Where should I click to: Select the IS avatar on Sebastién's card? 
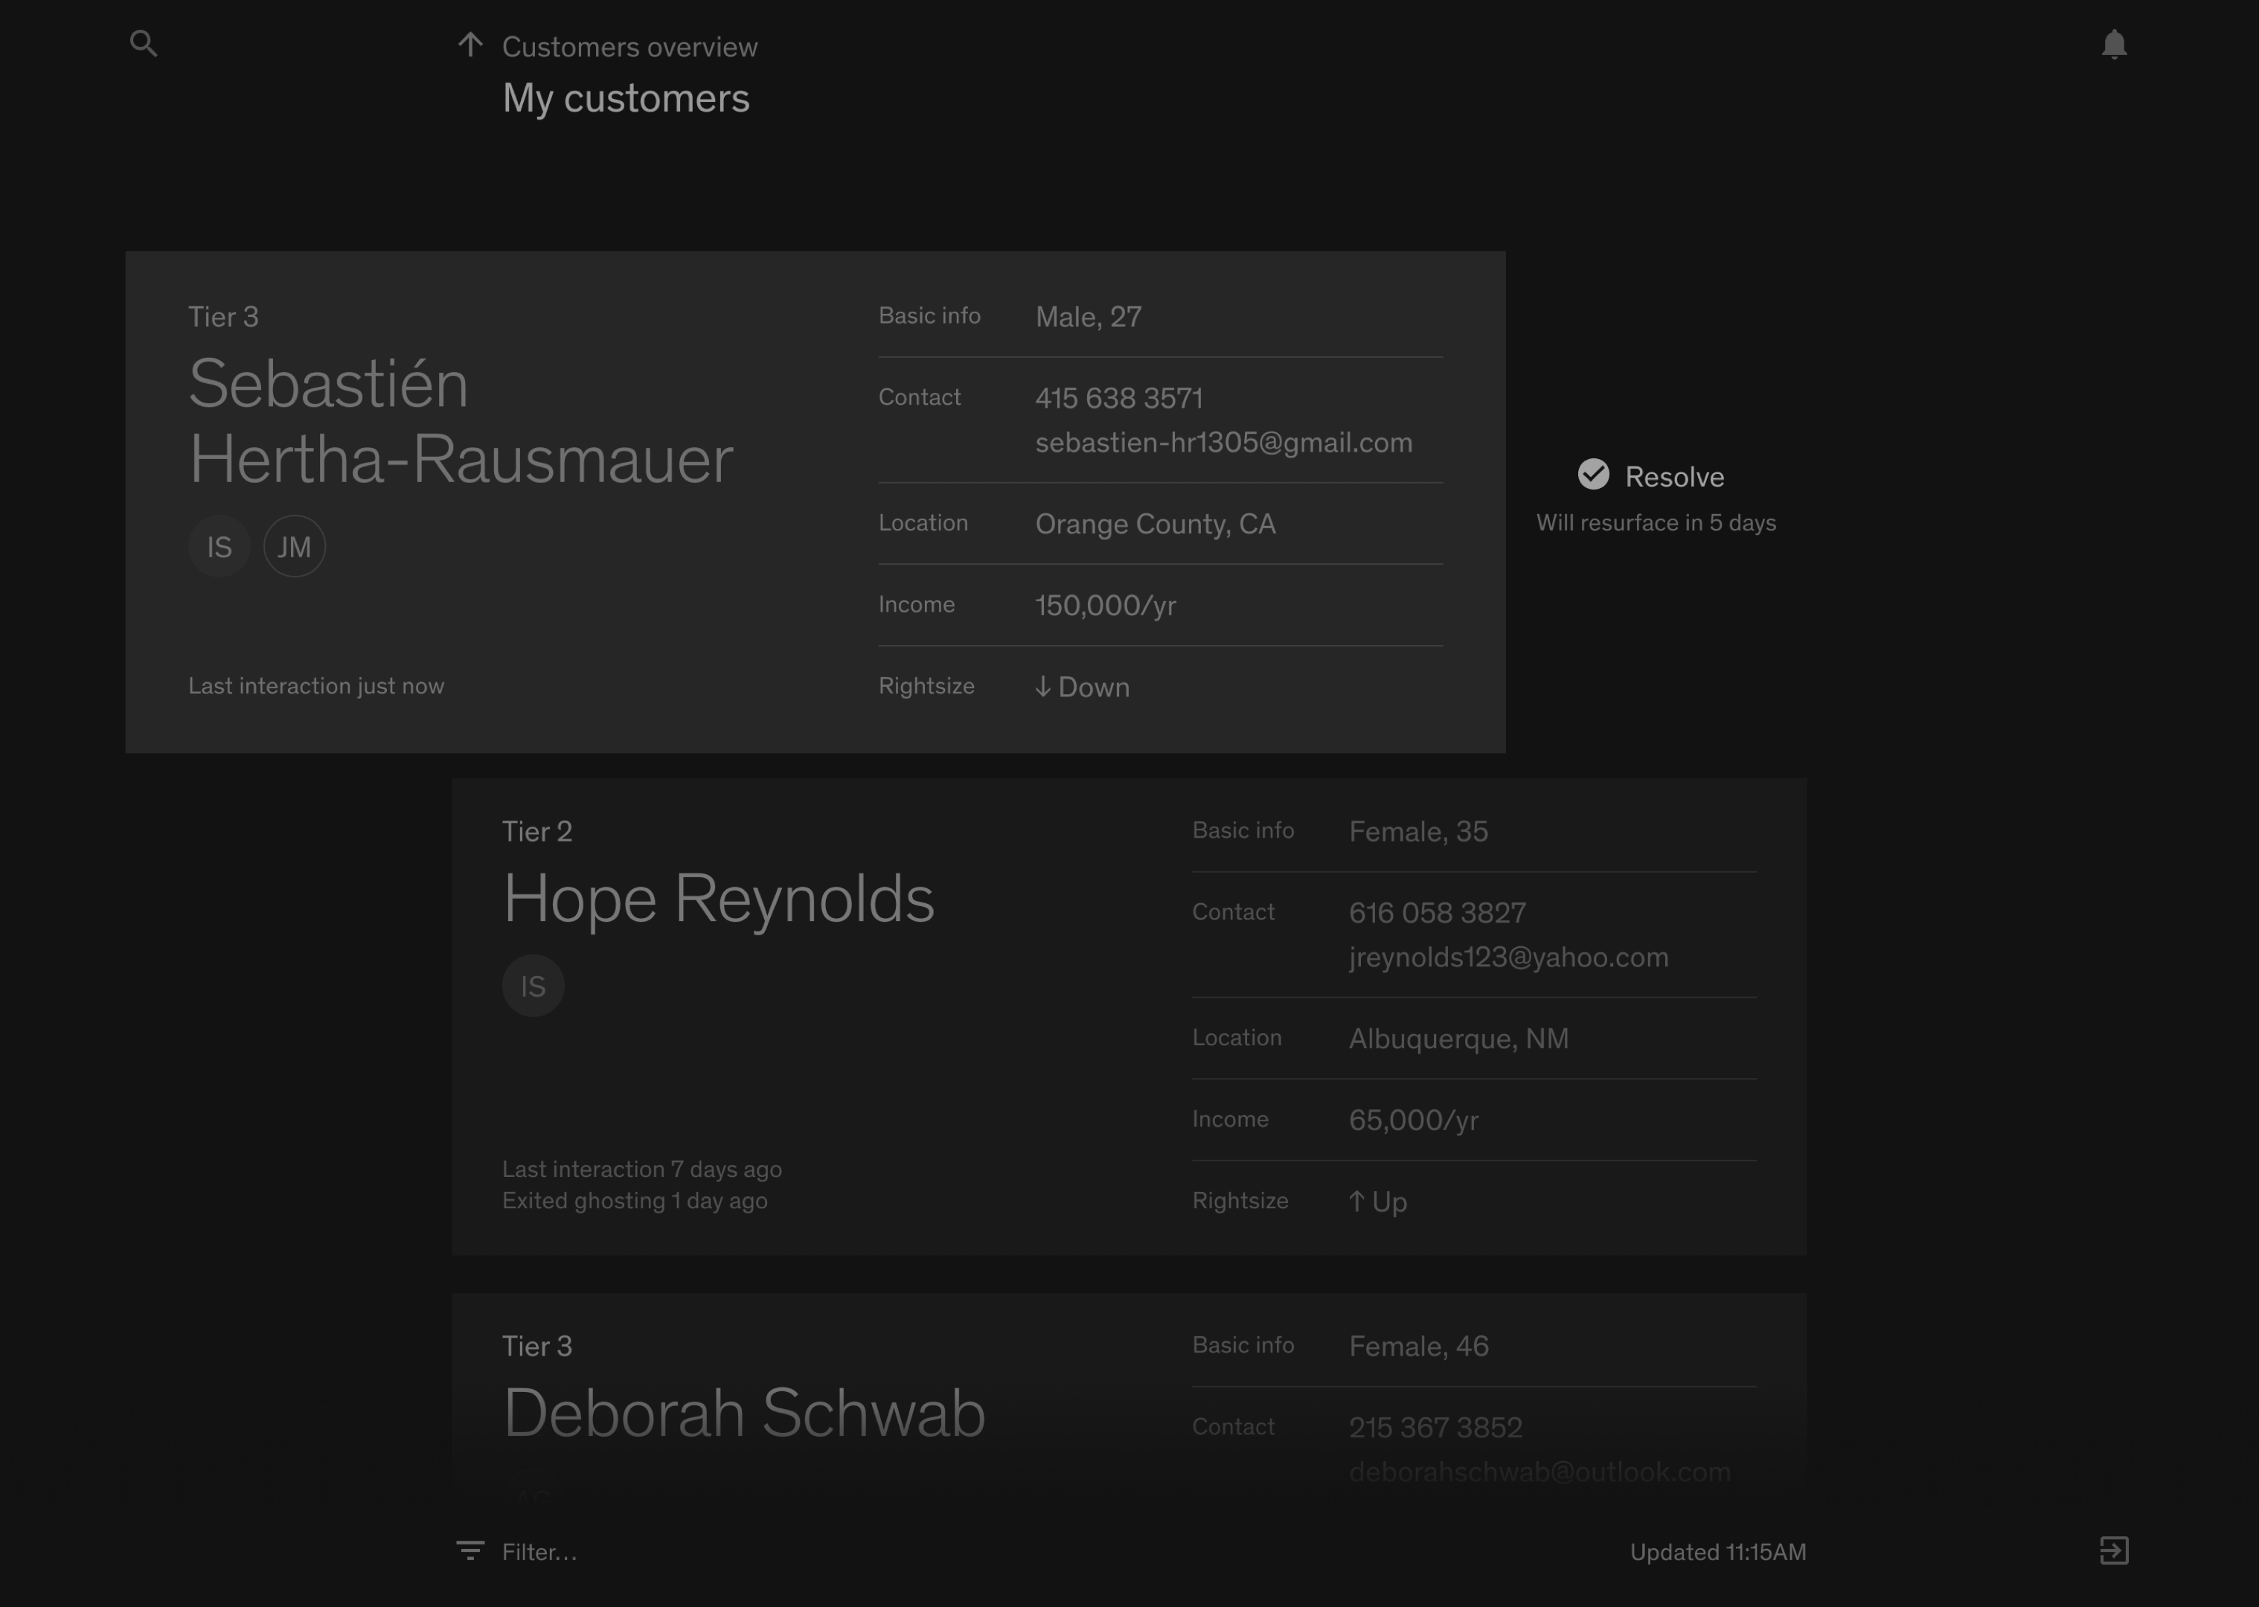219,546
